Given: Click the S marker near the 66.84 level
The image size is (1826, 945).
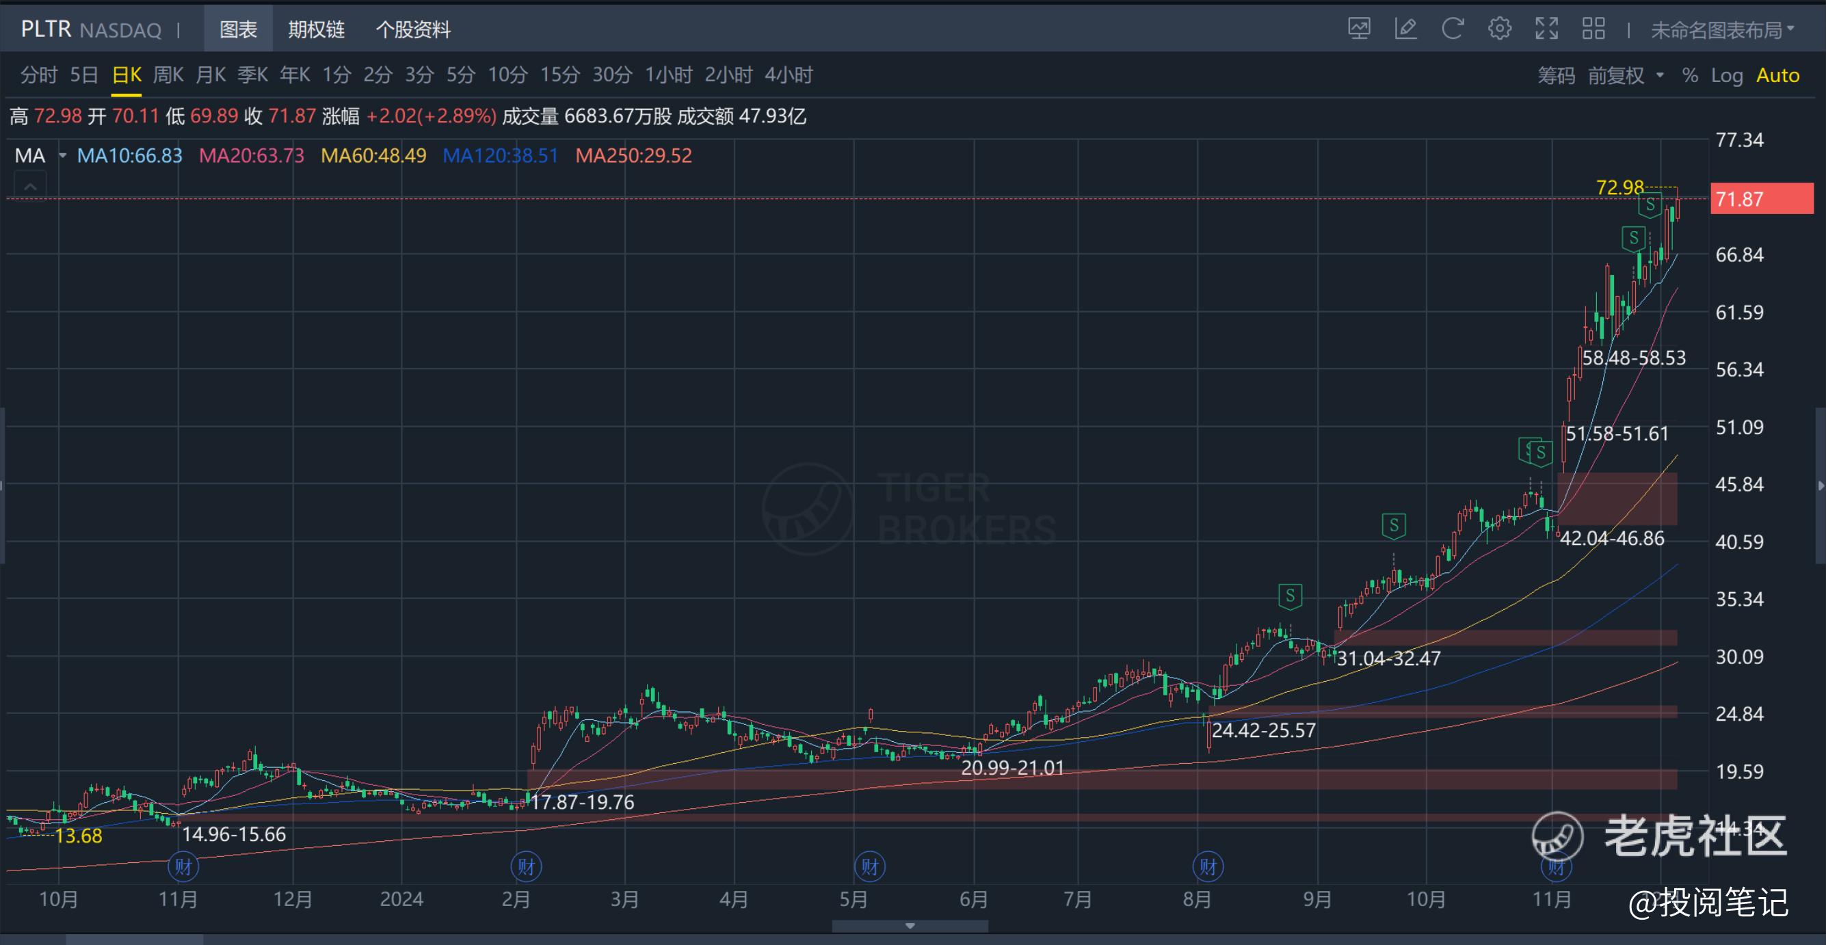Looking at the screenshot, I should click(1634, 238).
